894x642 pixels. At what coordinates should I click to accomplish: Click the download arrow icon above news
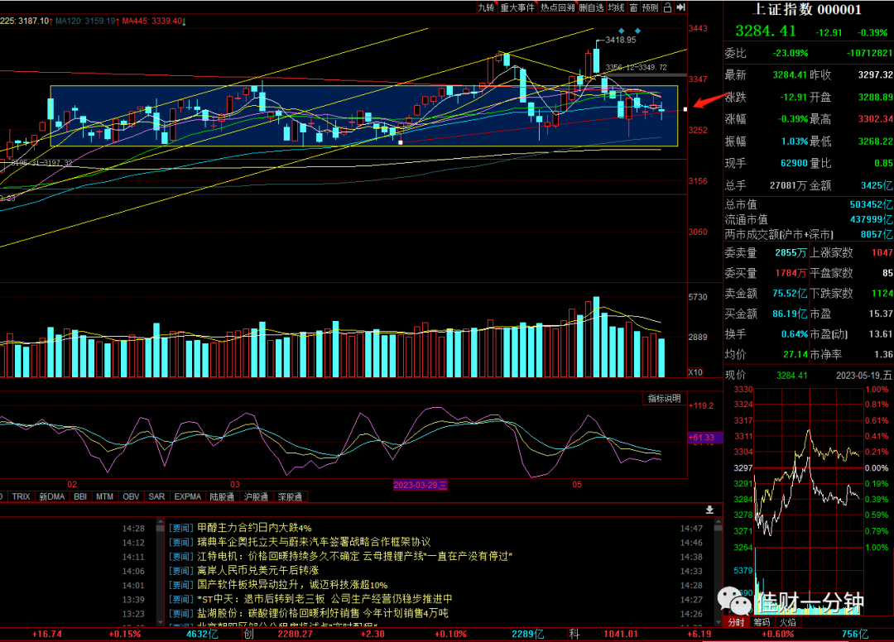(709, 510)
